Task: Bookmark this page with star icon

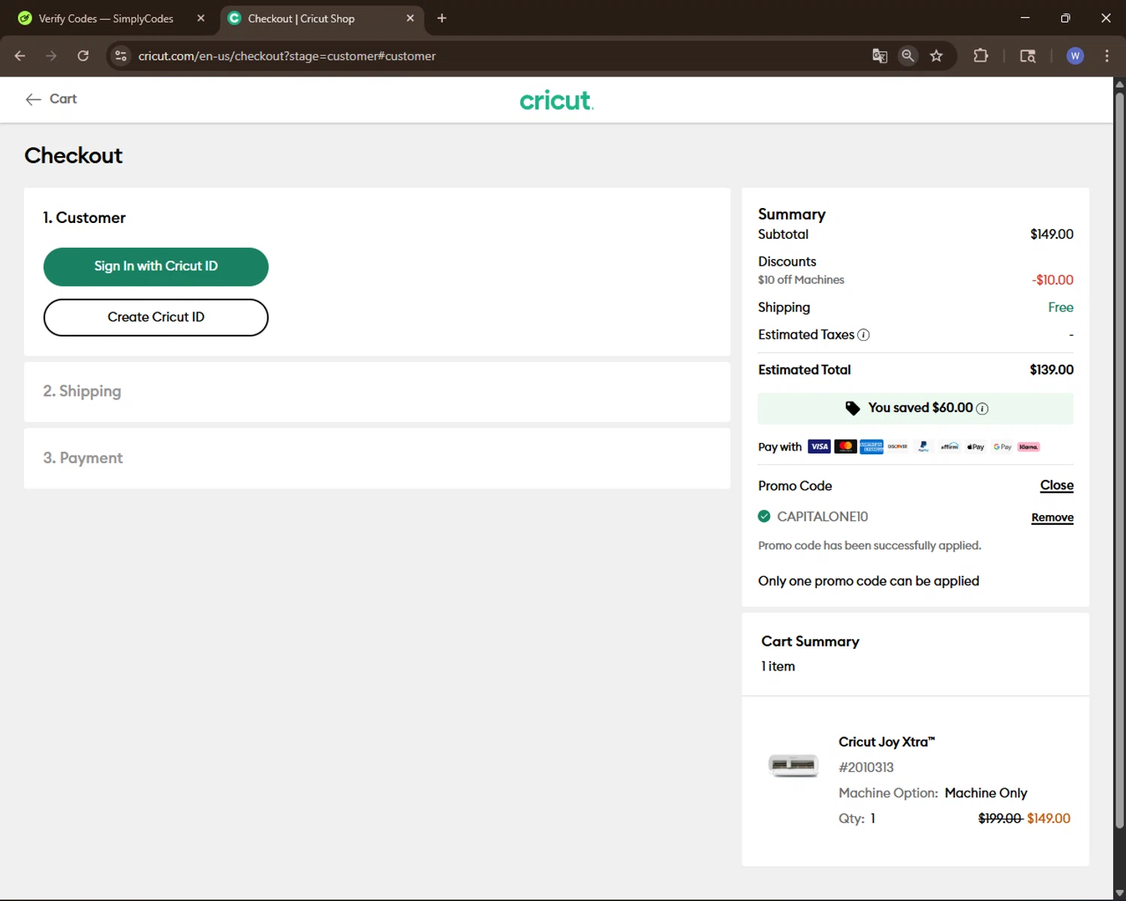Action: pyautogui.click(x=936, y=56)
